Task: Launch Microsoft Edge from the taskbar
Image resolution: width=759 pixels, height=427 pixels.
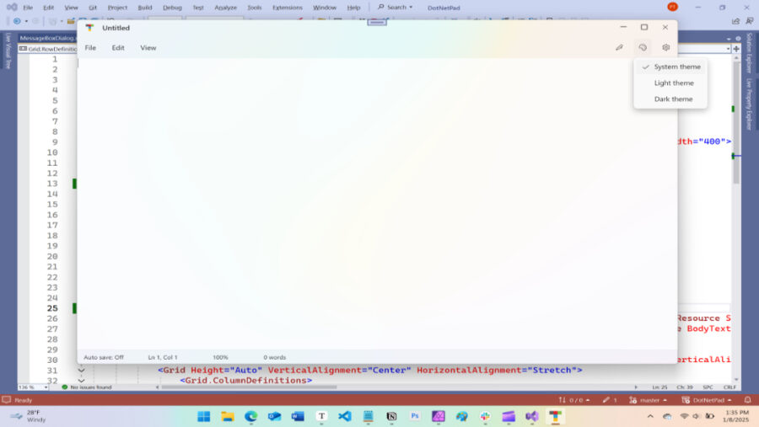Action: tap(250, 416)
